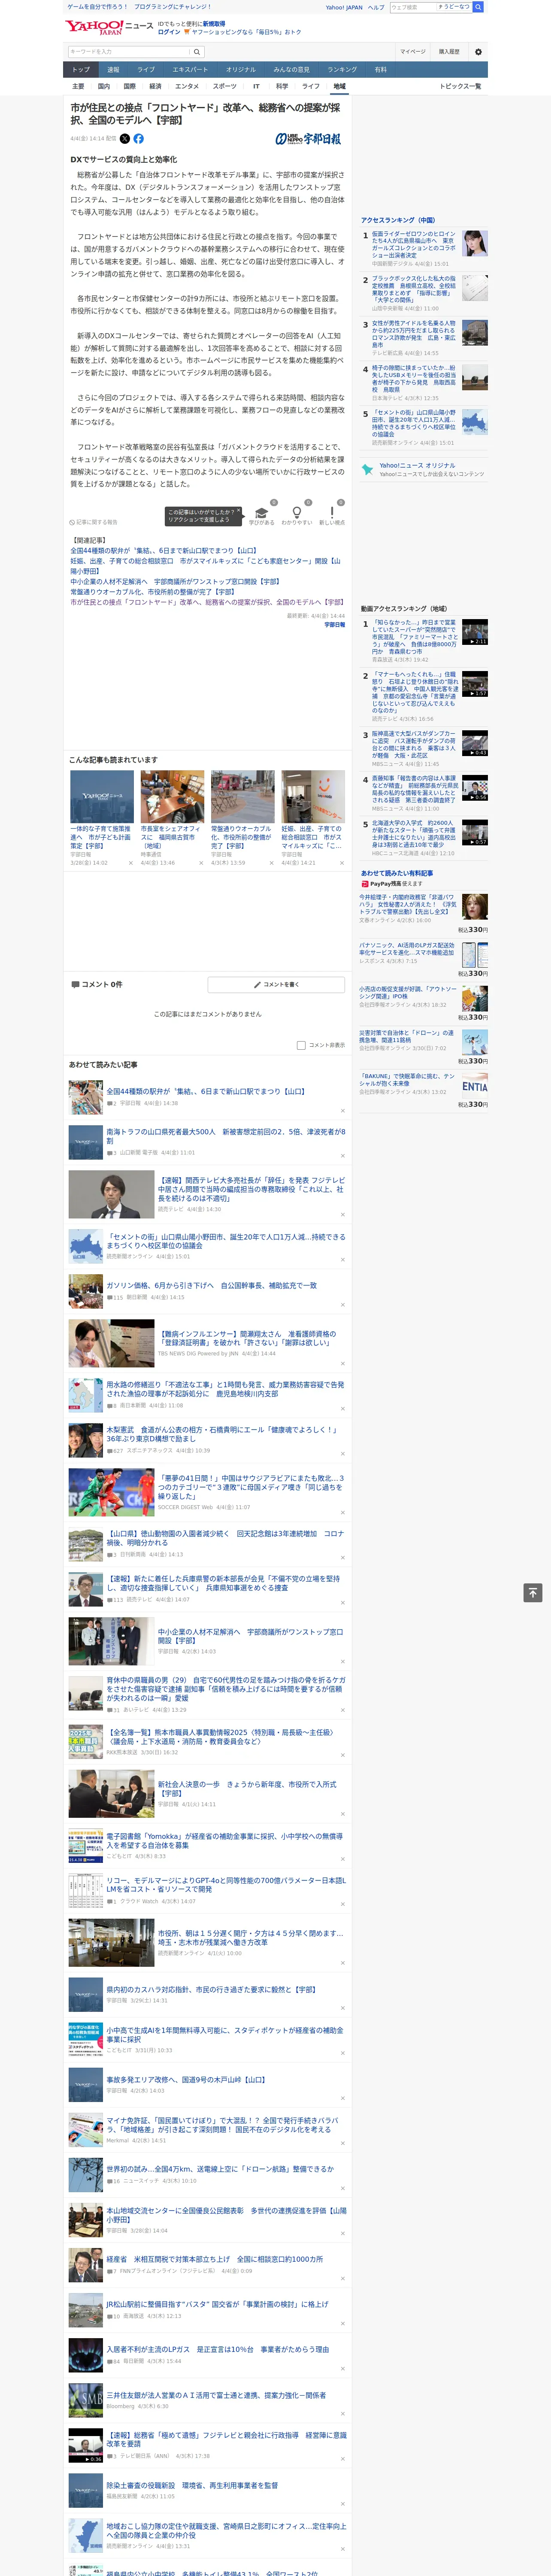The width and height of the screenshot is (551, 2576).
Task: Select ランキング tab
Action: (342, 70)
